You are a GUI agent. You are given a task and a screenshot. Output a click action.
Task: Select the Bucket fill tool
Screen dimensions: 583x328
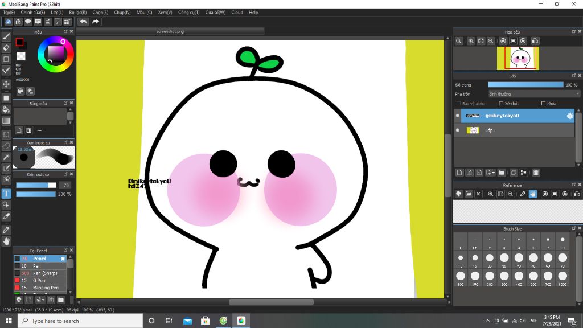6,109
